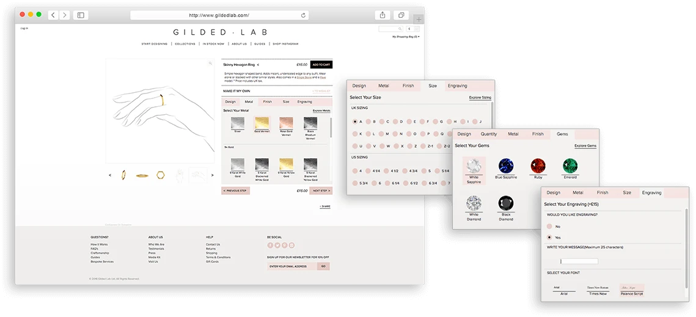Screen dimensions: 696x317
Task: Show next thumbnail with right arrow
Action: [x=212, y=175]
